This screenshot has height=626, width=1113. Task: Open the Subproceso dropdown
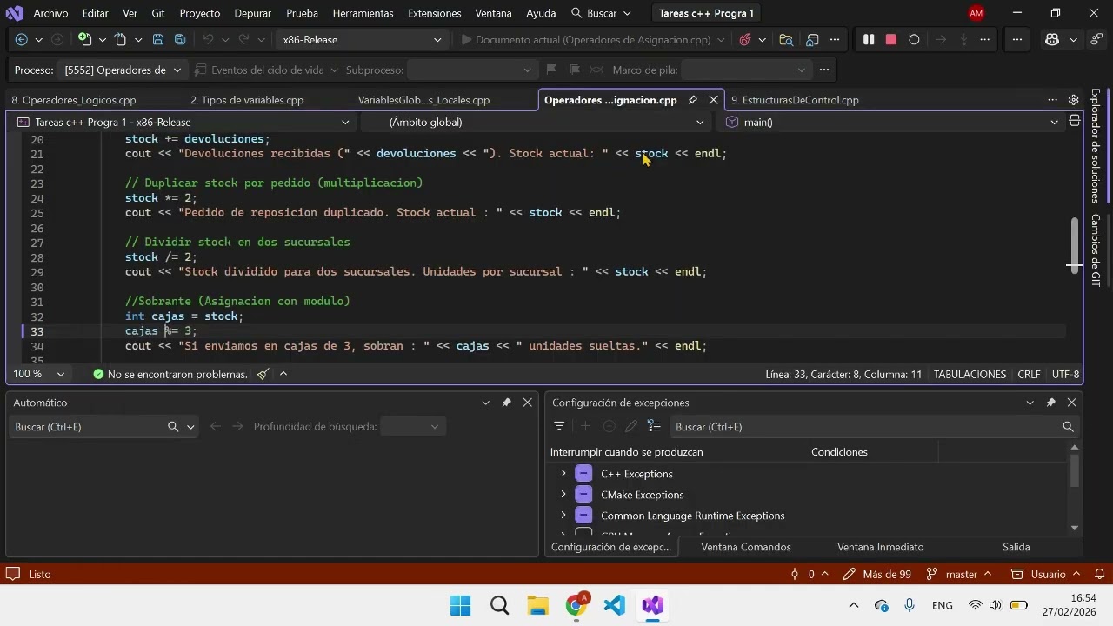click(472, 70)
